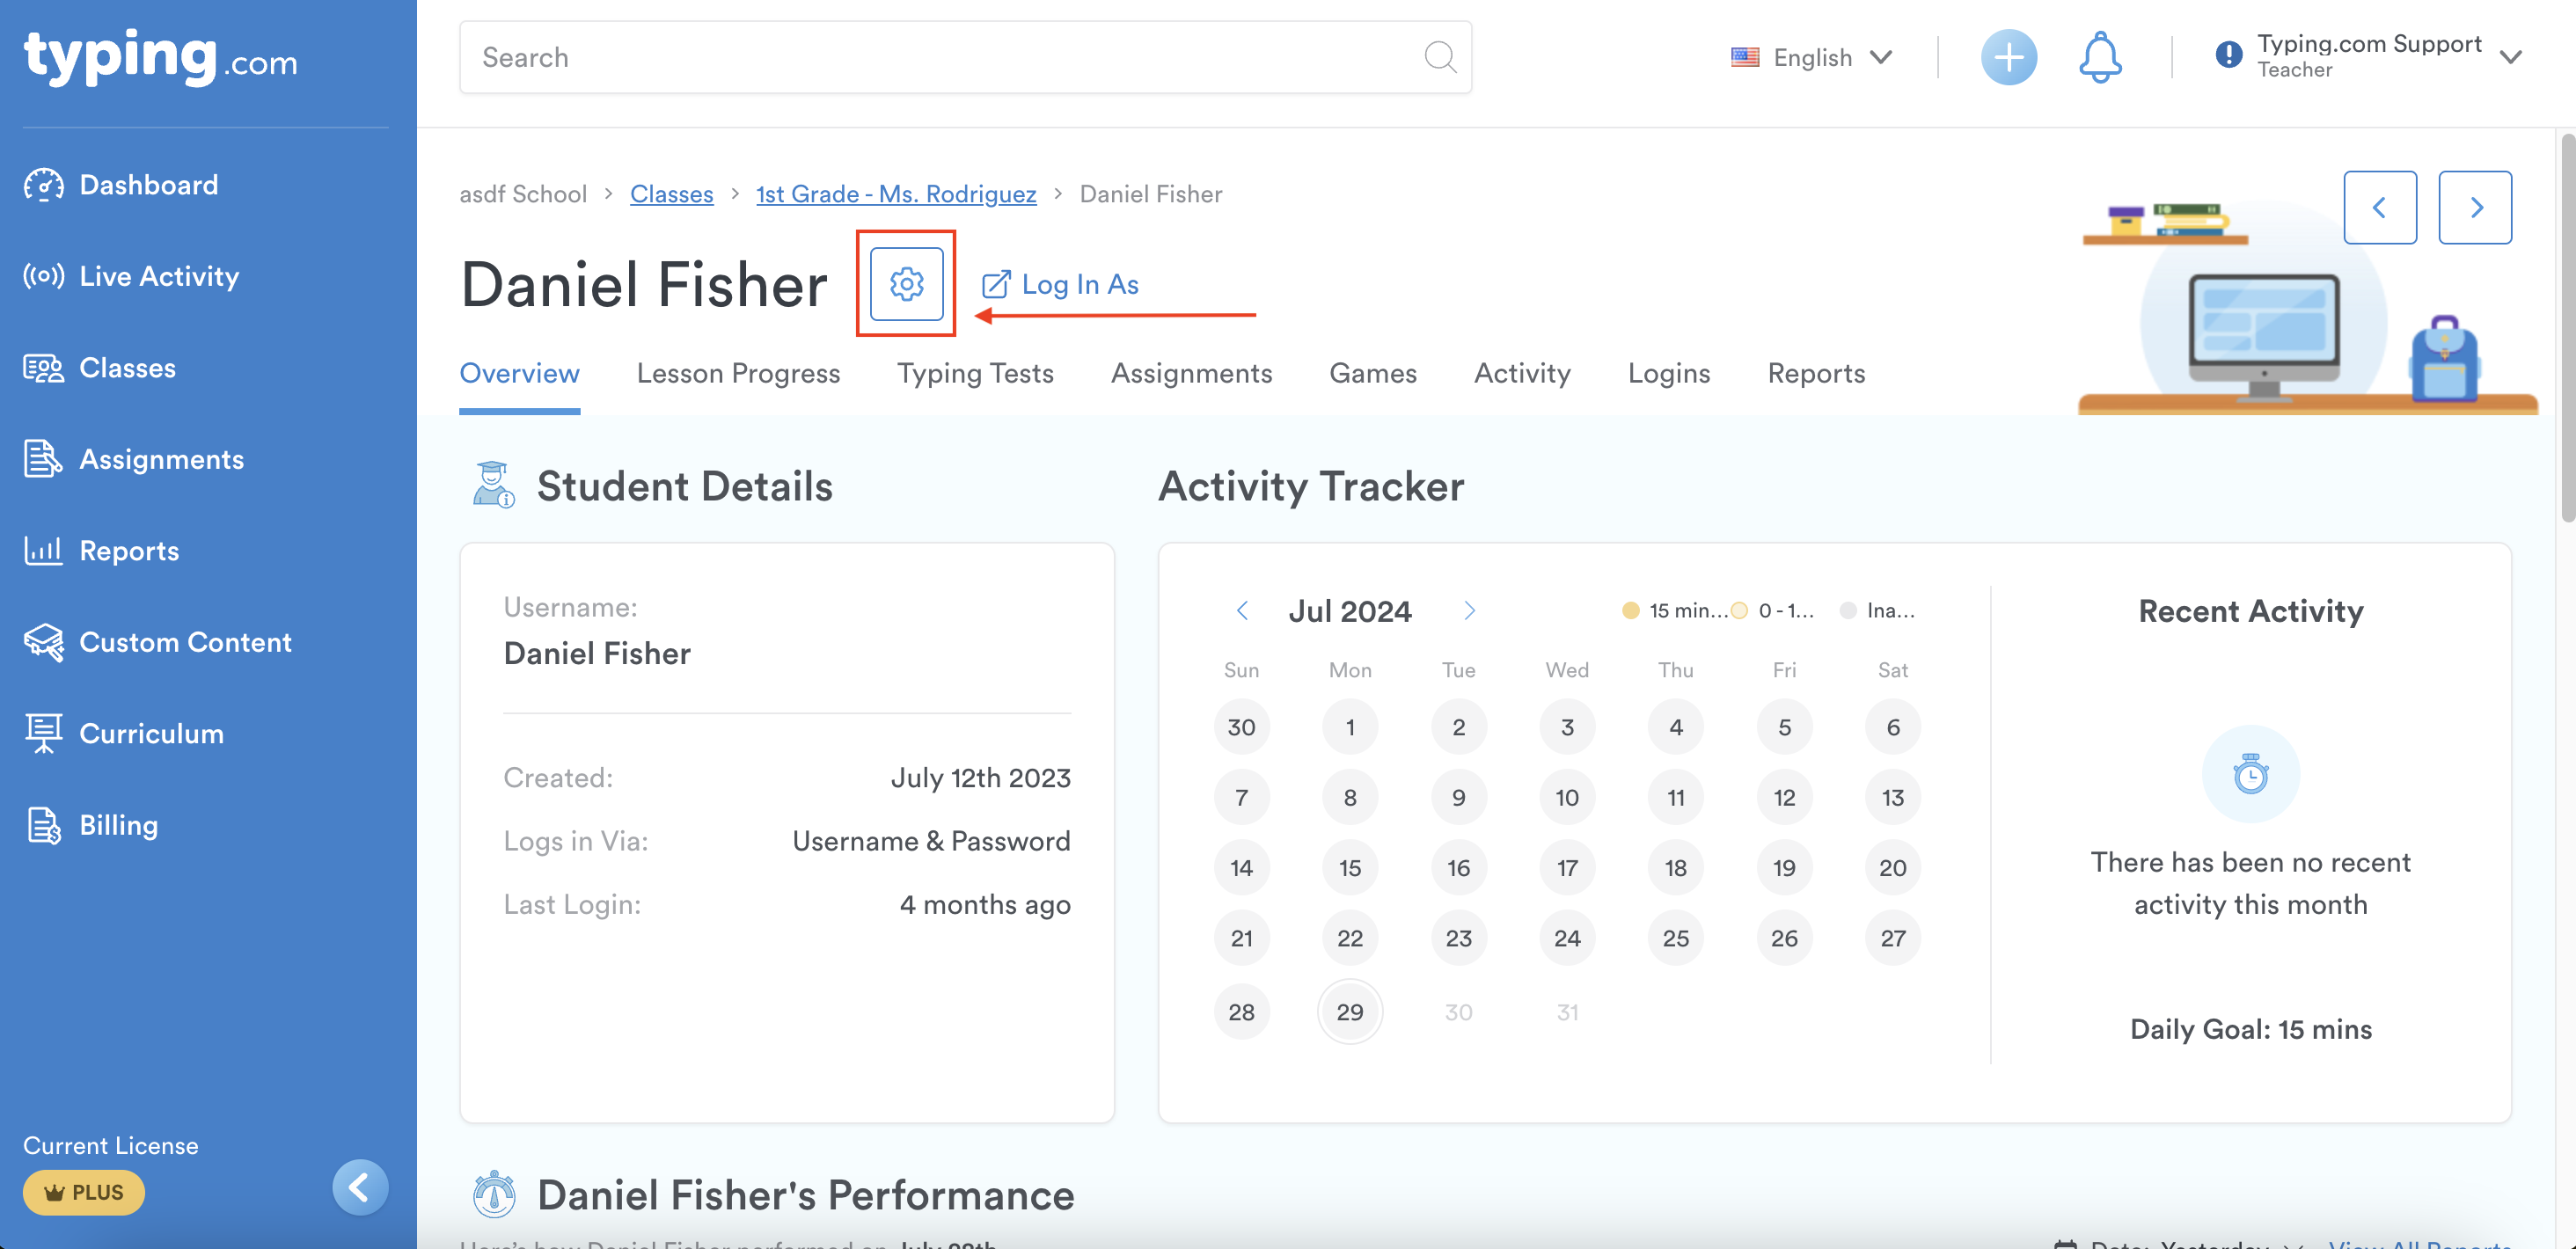The height and width of the screenshot is (1249, 2576).
Task: Go to next student arrow
Action: [2474, 207]
